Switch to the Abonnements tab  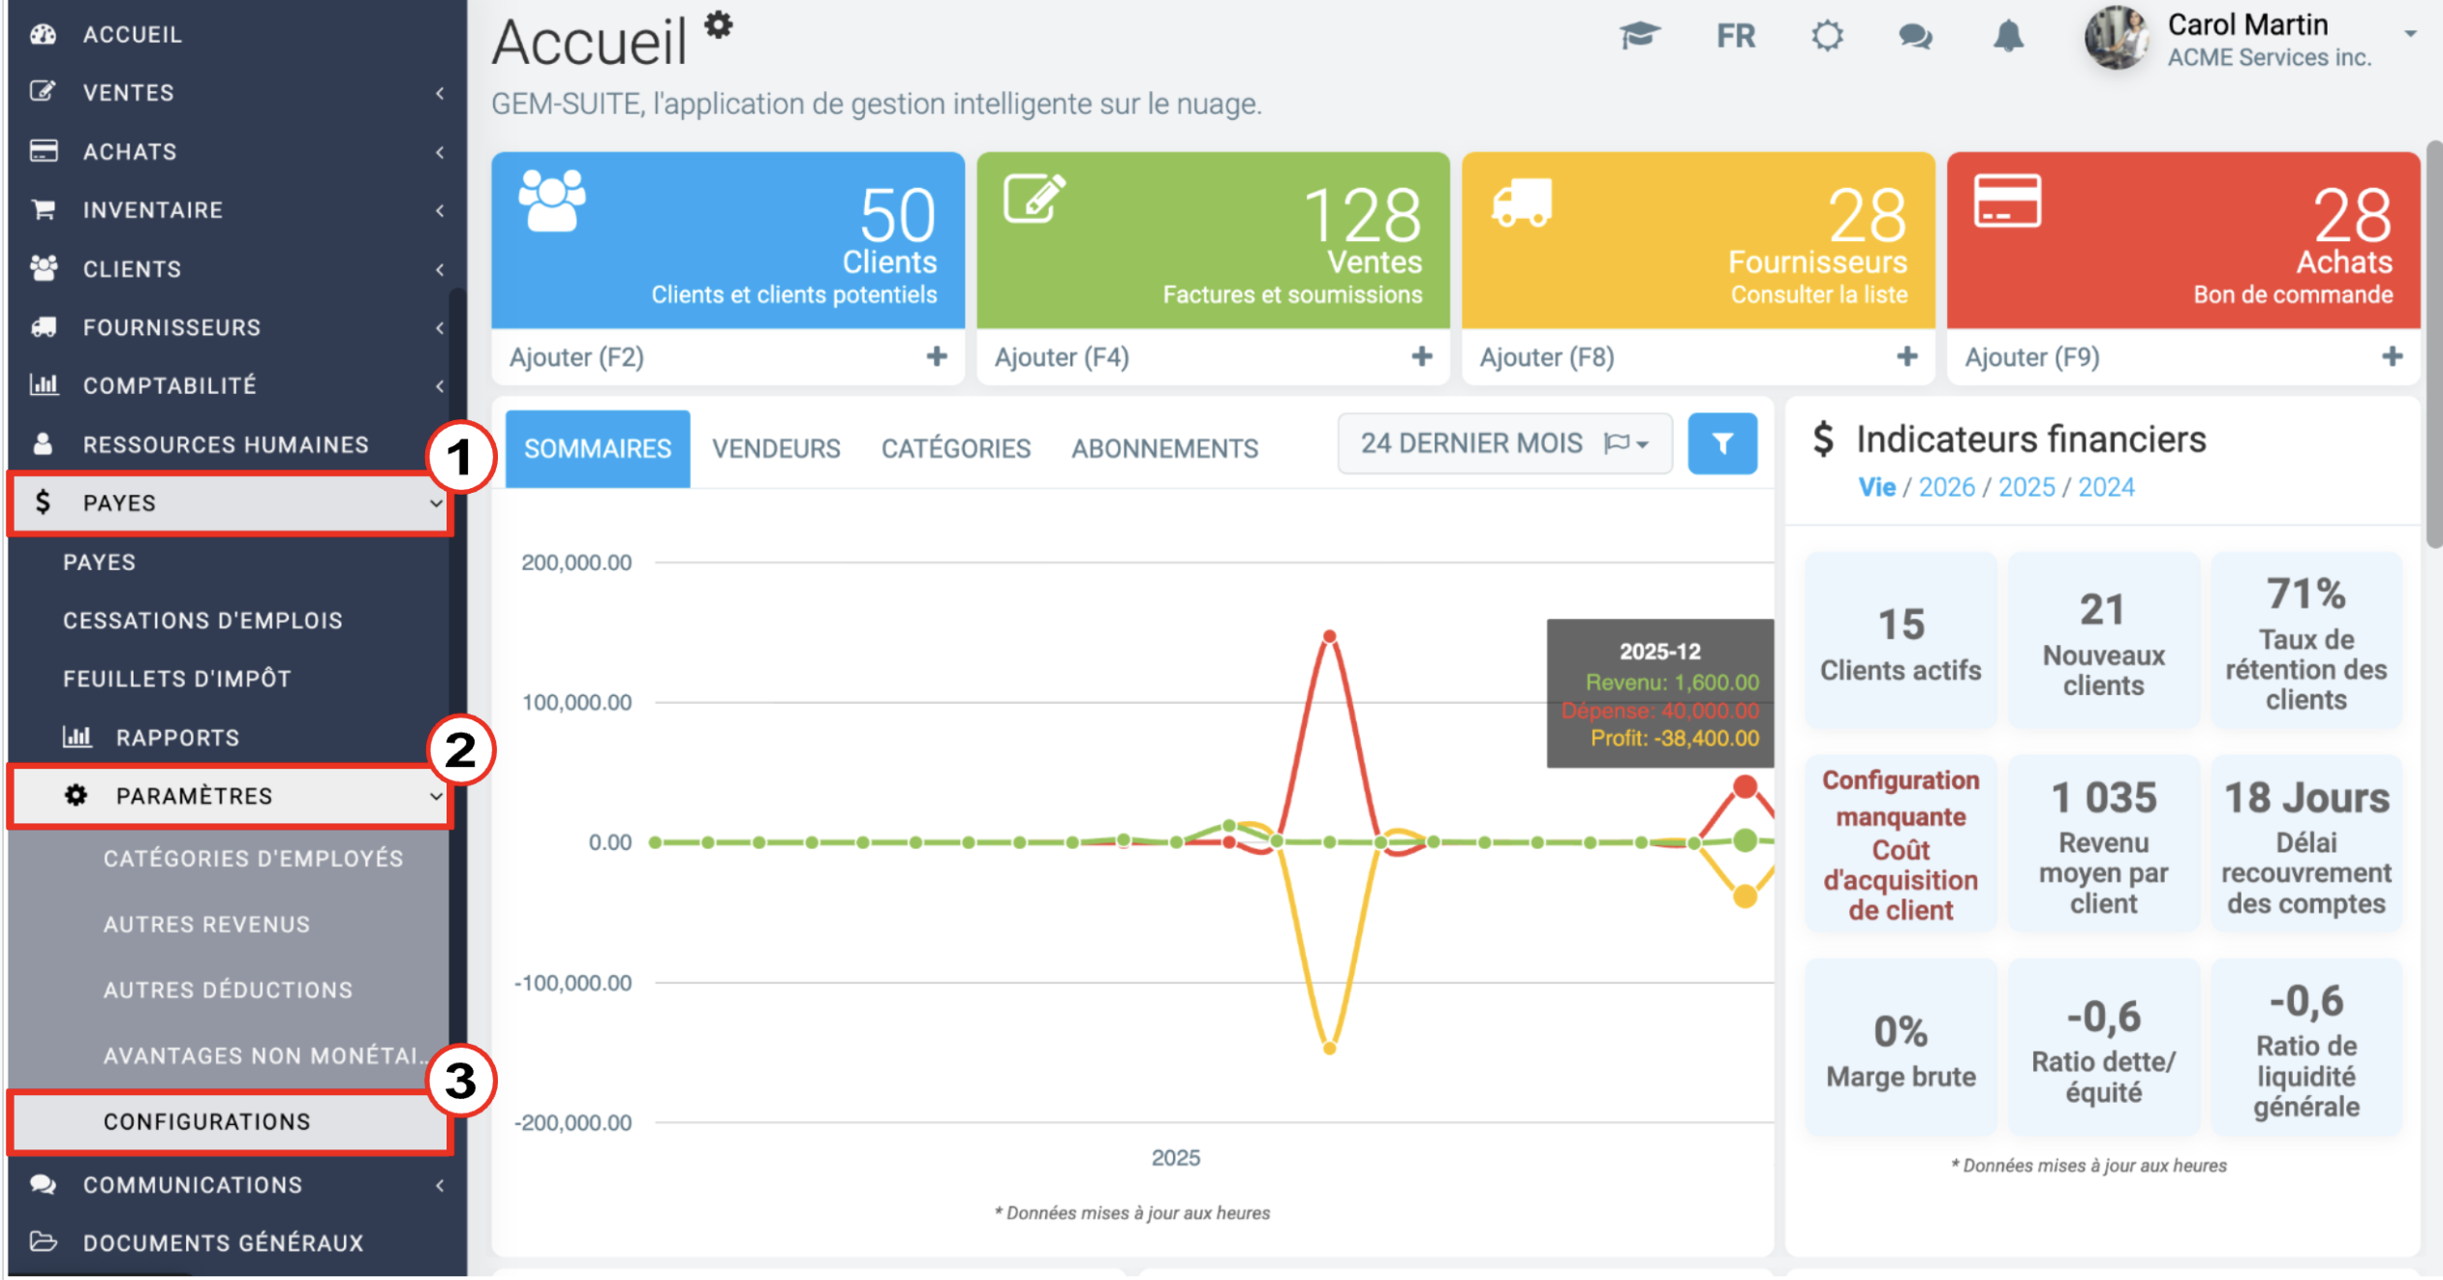click(x=1164, y=448)
